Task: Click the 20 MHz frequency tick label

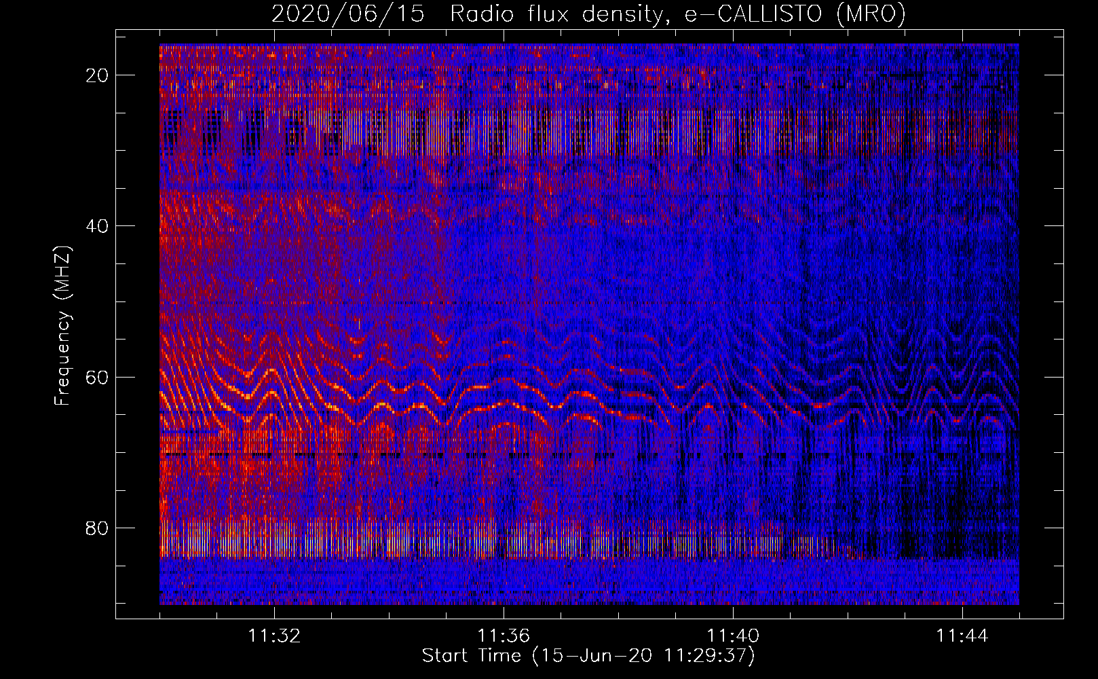Action: click(x=98, y=75)
